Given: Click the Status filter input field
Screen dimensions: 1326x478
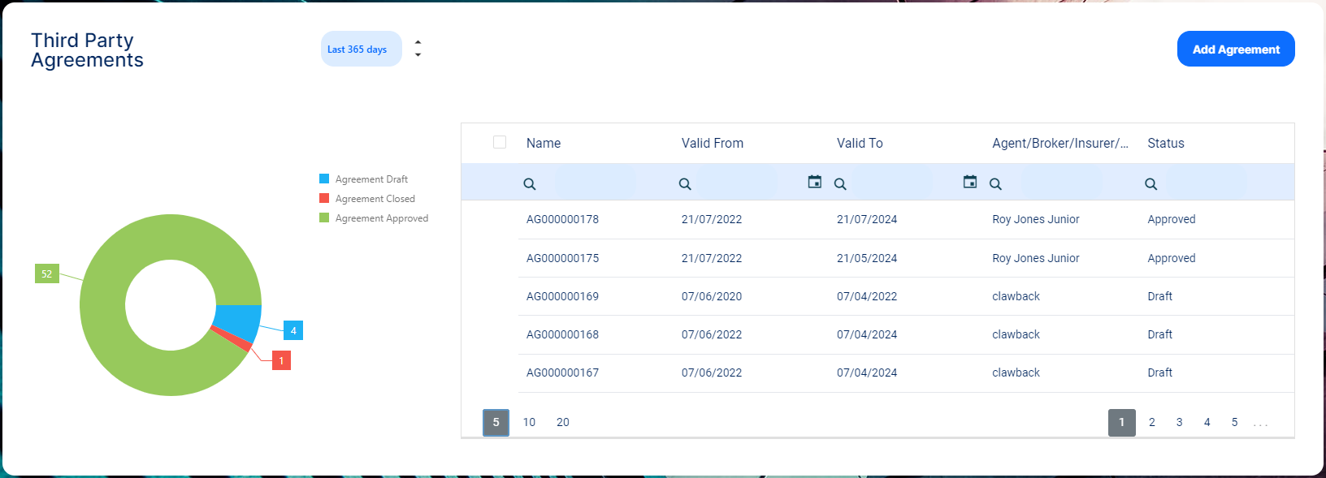Looking at the screenshot, I should (x=1206, y=183).
